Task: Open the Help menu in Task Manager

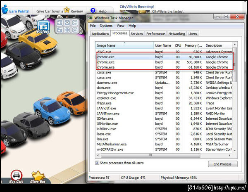Action: (132, 26)
